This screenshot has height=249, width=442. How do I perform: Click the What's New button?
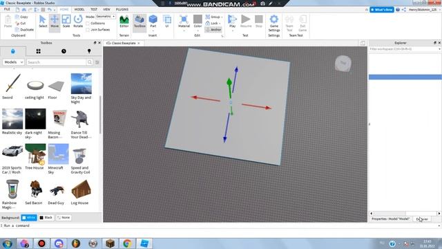[382, 10]
